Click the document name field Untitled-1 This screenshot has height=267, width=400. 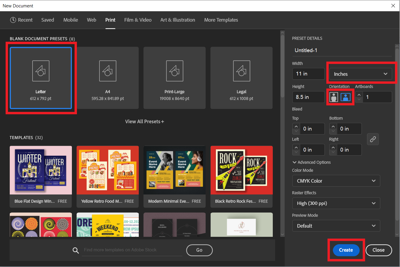(342, 50)
